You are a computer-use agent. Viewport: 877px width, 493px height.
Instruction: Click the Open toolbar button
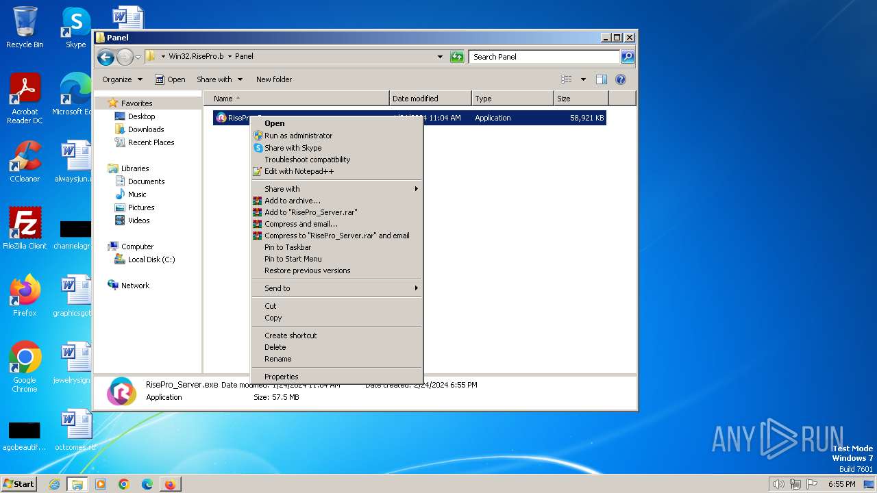(x=170, y=79)
